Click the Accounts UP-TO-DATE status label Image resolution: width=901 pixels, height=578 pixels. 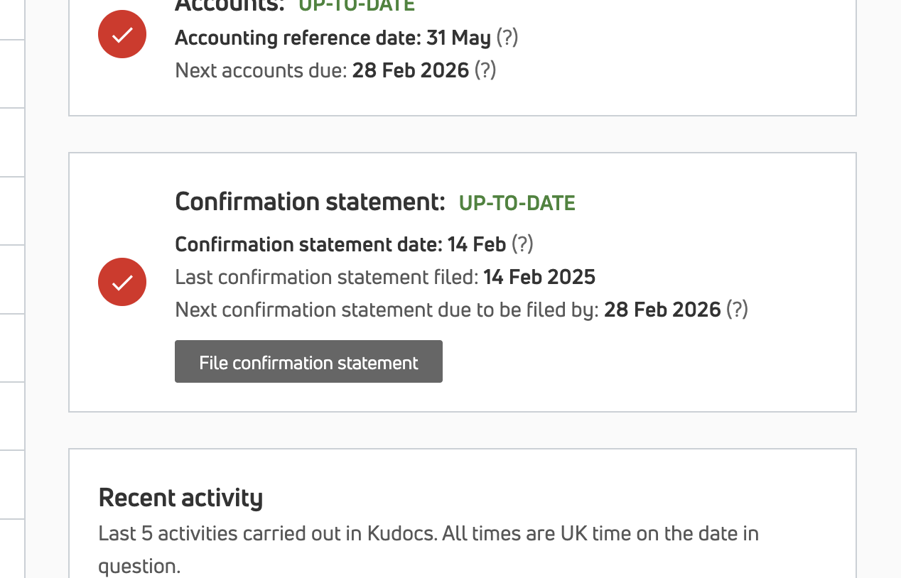pos(356,5)
